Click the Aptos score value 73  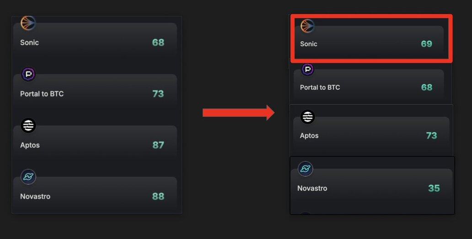(x=431, y=136)
